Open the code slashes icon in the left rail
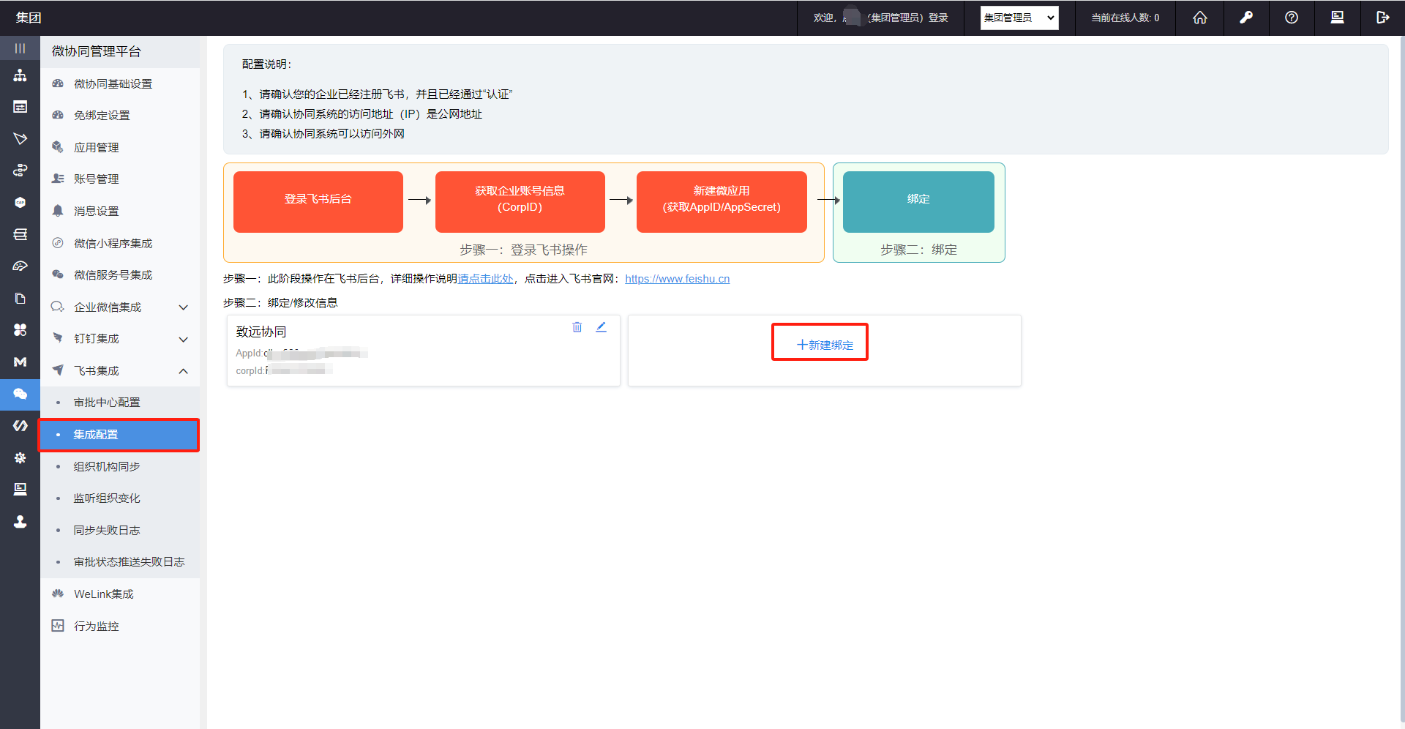Viewport: 1405px width, 729px height. point(20,425)
